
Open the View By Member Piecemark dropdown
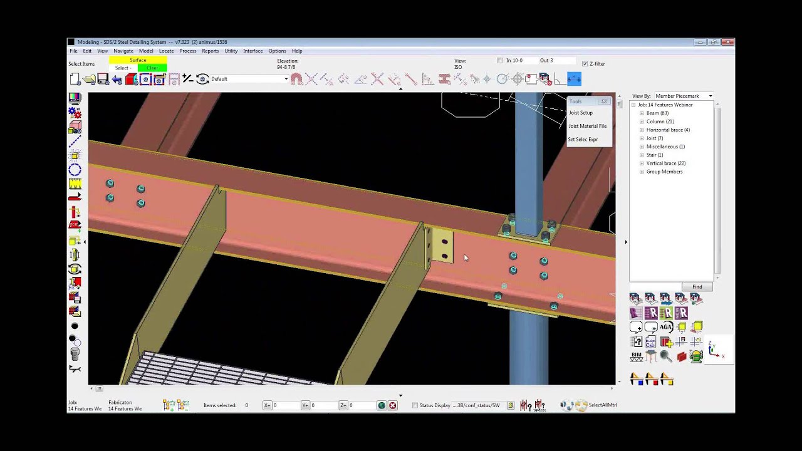pos(684,96)
